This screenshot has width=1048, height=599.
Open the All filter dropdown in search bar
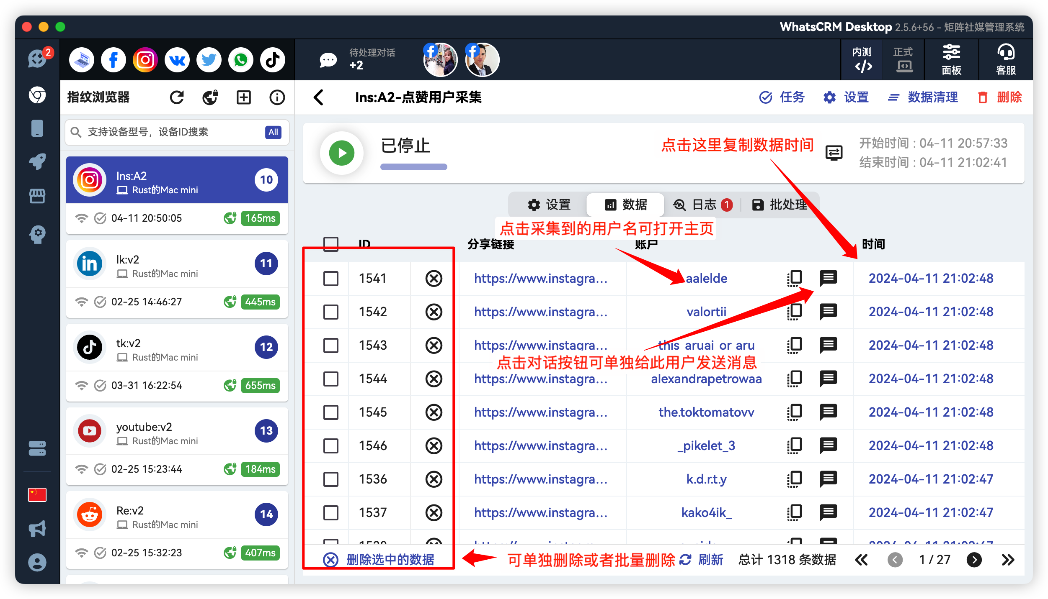[273, 132]
